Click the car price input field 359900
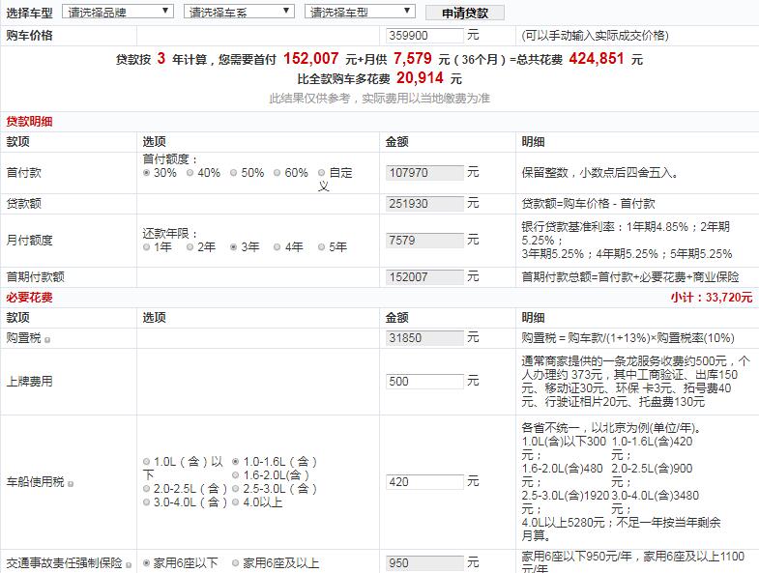Viewport: 759px width, 573px height. click(424, 36)
